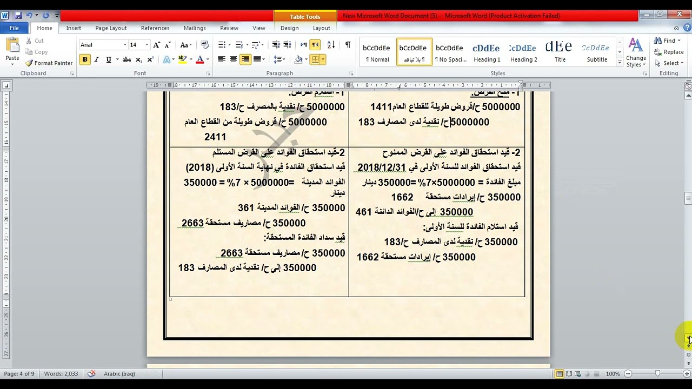The width and height of the screenshot is (692, 389).
Task: Click the Grow Font icon
Action: click(156, 45)
